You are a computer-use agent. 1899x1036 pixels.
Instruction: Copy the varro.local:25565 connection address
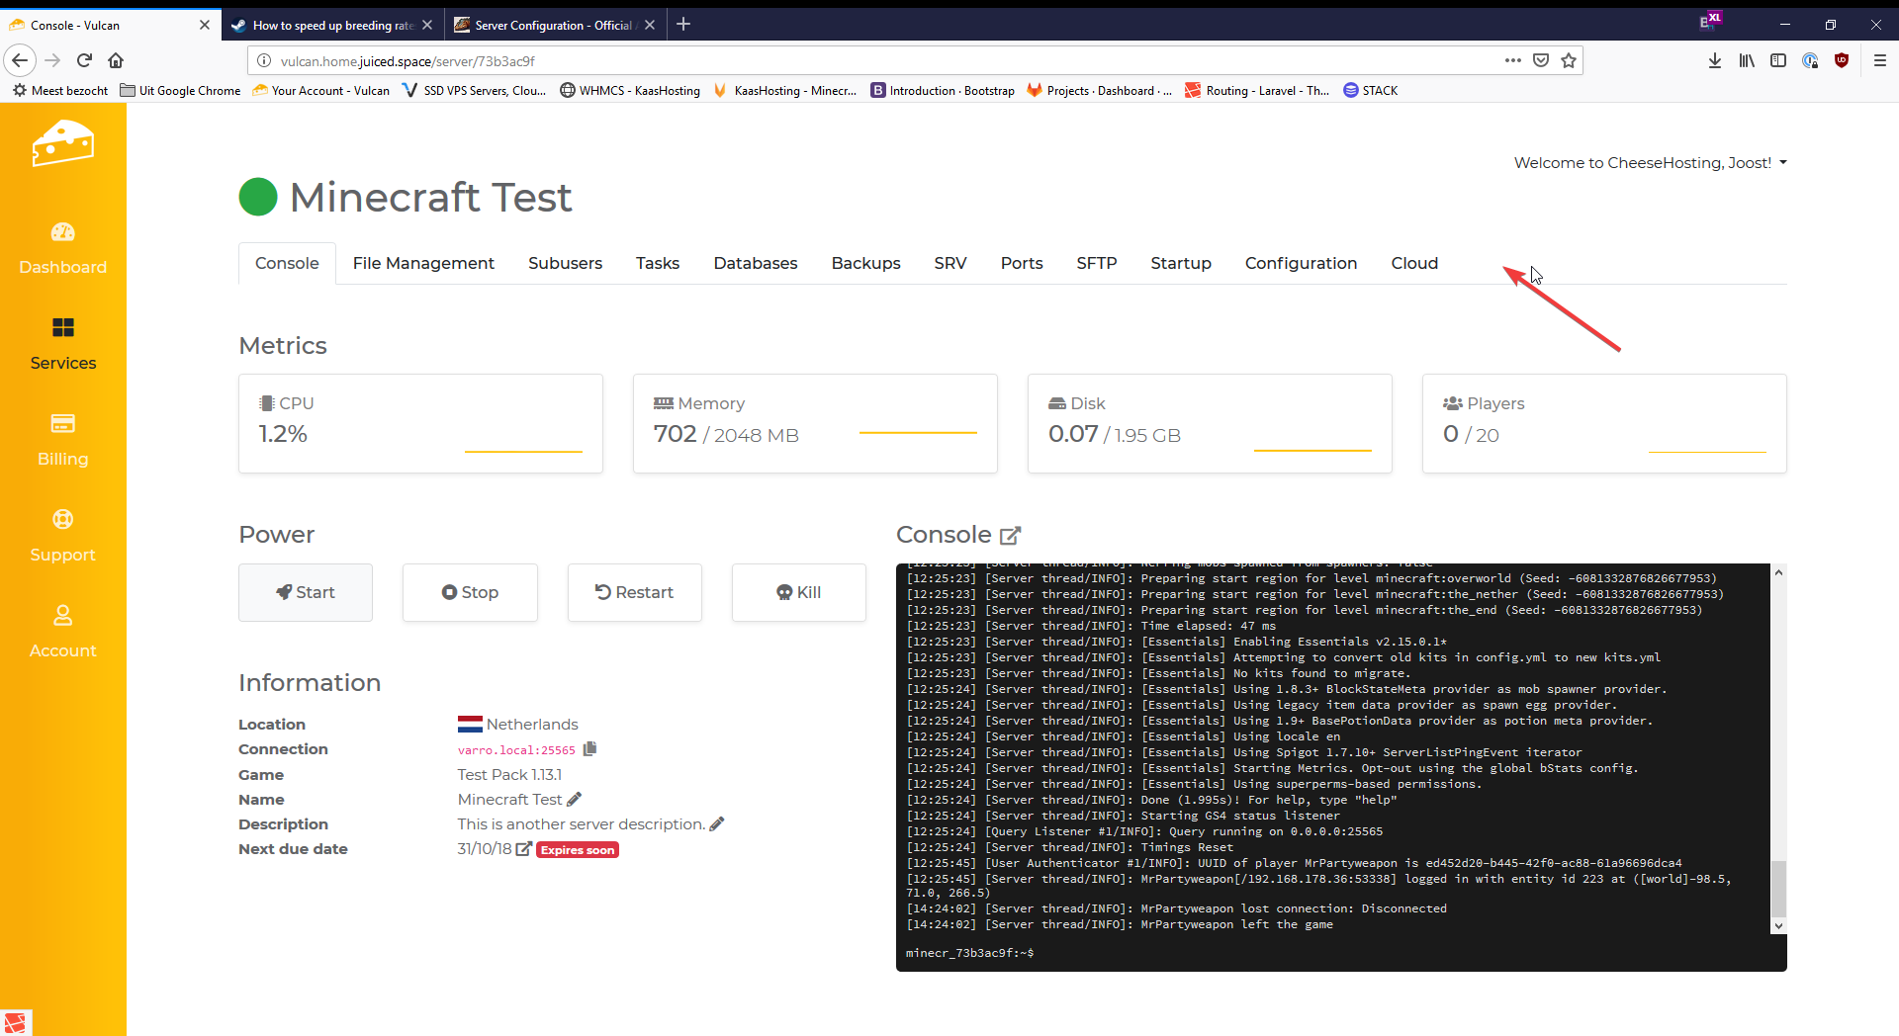point(589,749)
